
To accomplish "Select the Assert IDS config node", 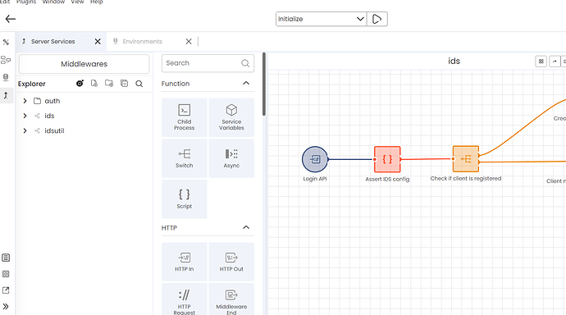I will [x=387, y=159].
